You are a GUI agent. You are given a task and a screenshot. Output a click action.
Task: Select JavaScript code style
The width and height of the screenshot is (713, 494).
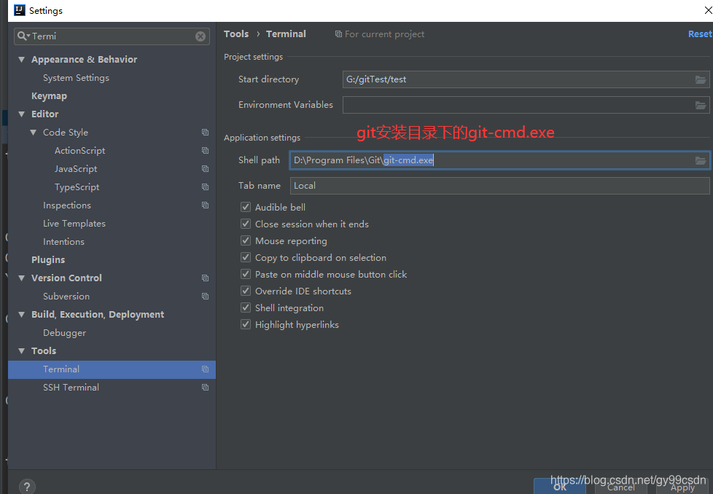pos(76,168)
